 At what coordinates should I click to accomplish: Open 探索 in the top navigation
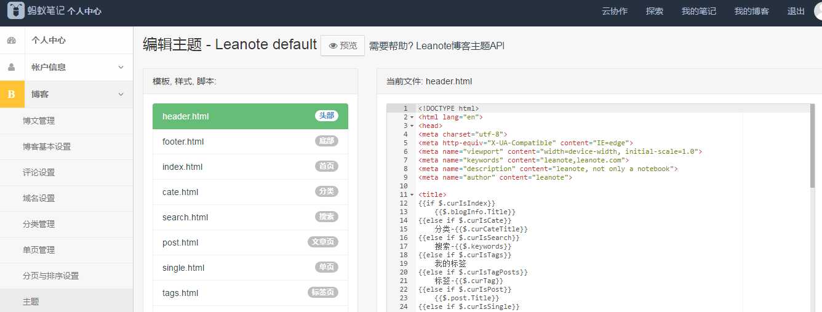point(655,11)
